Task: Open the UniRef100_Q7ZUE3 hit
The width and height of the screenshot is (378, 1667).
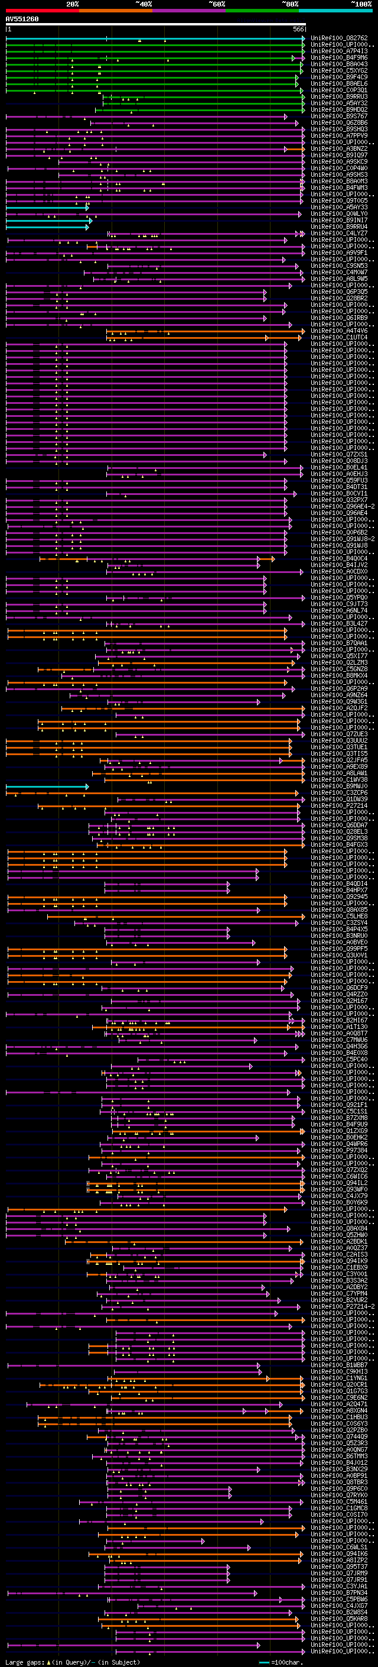Action: 339,734
